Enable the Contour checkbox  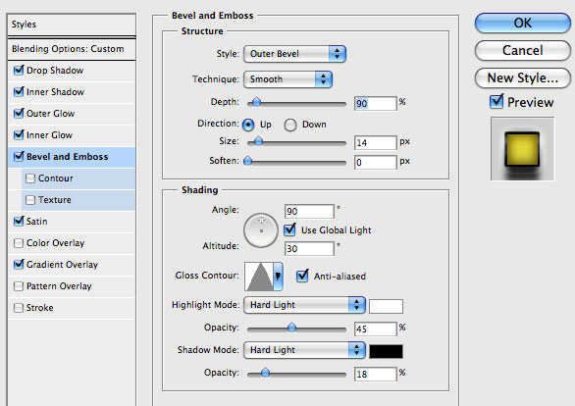point(30,178)
